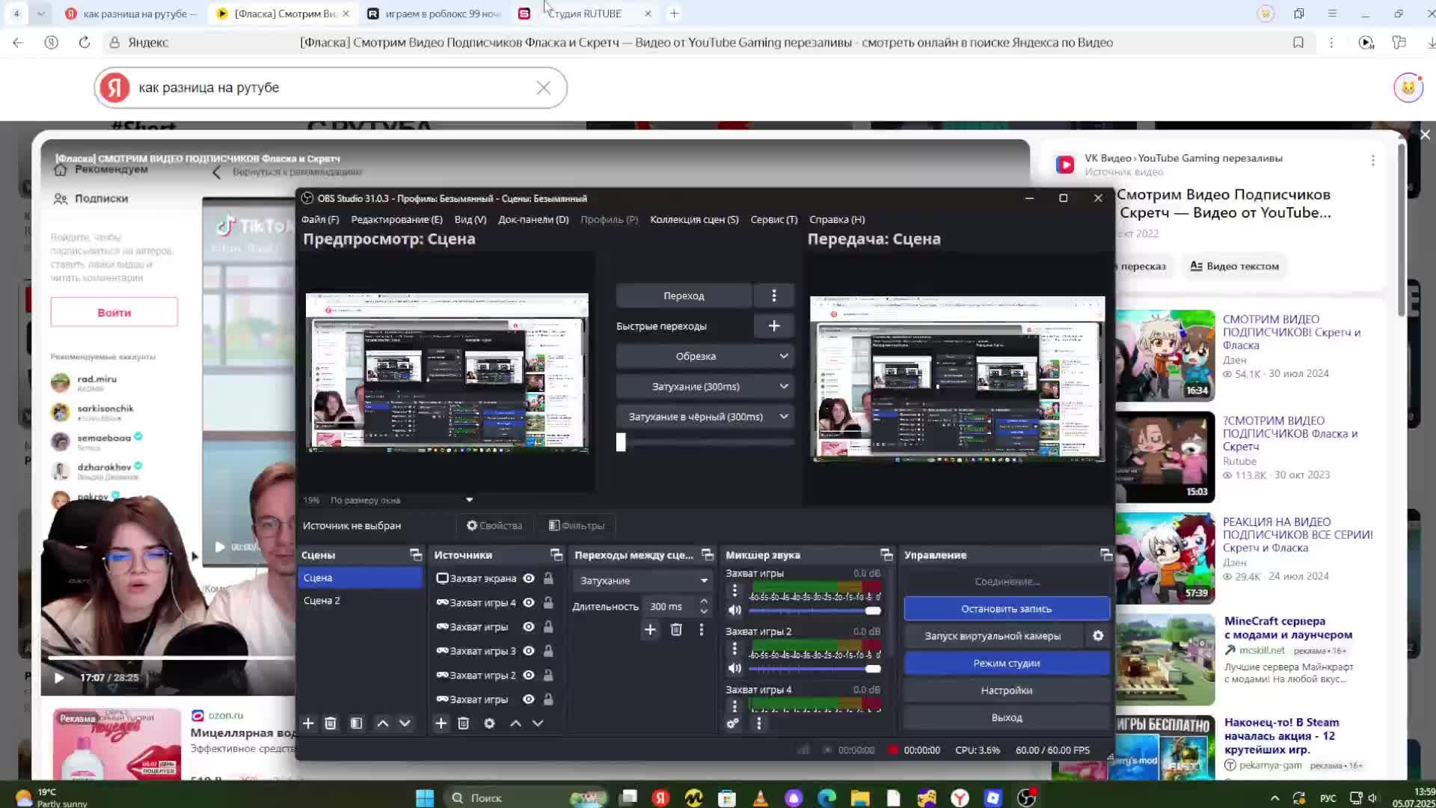Open browser tab list chevron

[41, 13]
